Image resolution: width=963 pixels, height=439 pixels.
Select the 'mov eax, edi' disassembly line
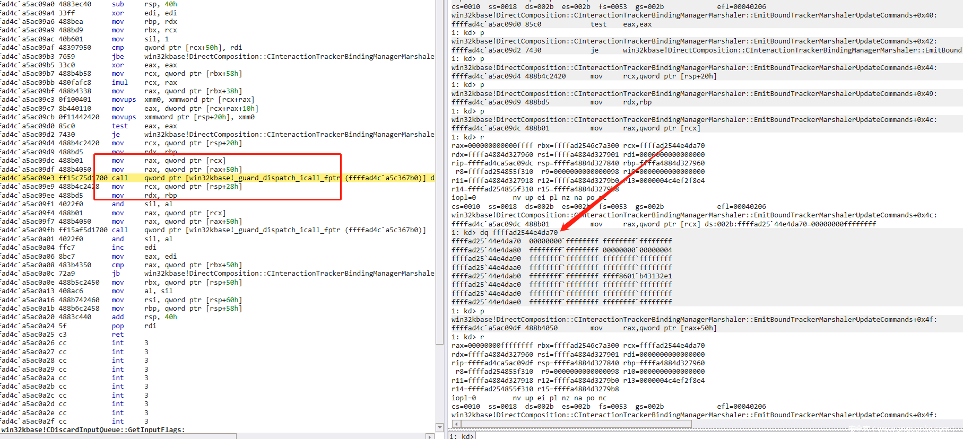click(x=89, y=257)
